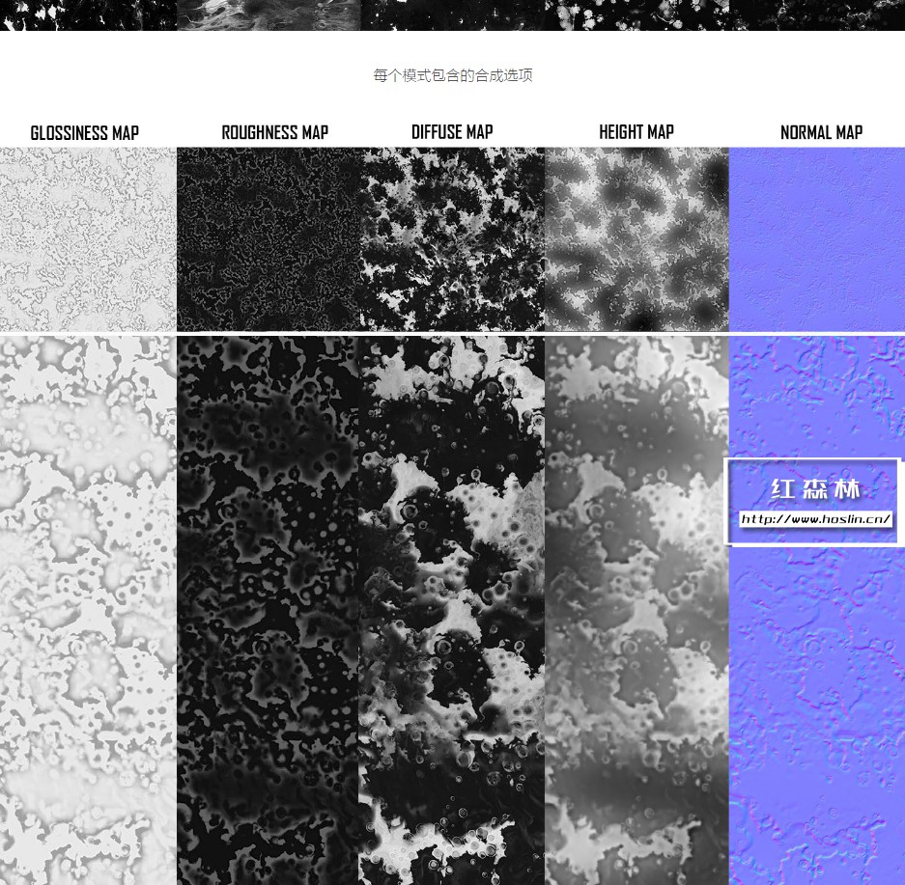Image resolution: width=905 pixels, height=885 pixels.
Task: Click the NORMAL MAP heading
Action: (821, 132)
